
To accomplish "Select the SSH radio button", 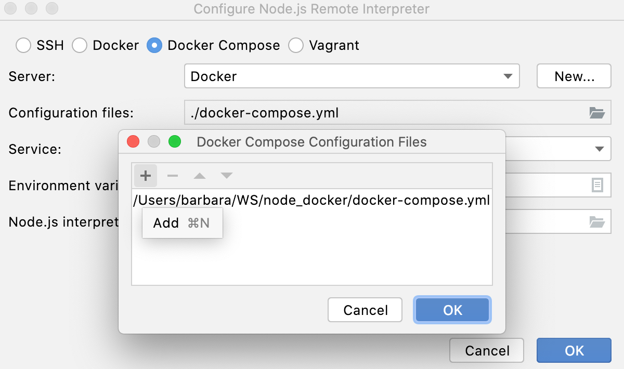I will coord(24,46).
